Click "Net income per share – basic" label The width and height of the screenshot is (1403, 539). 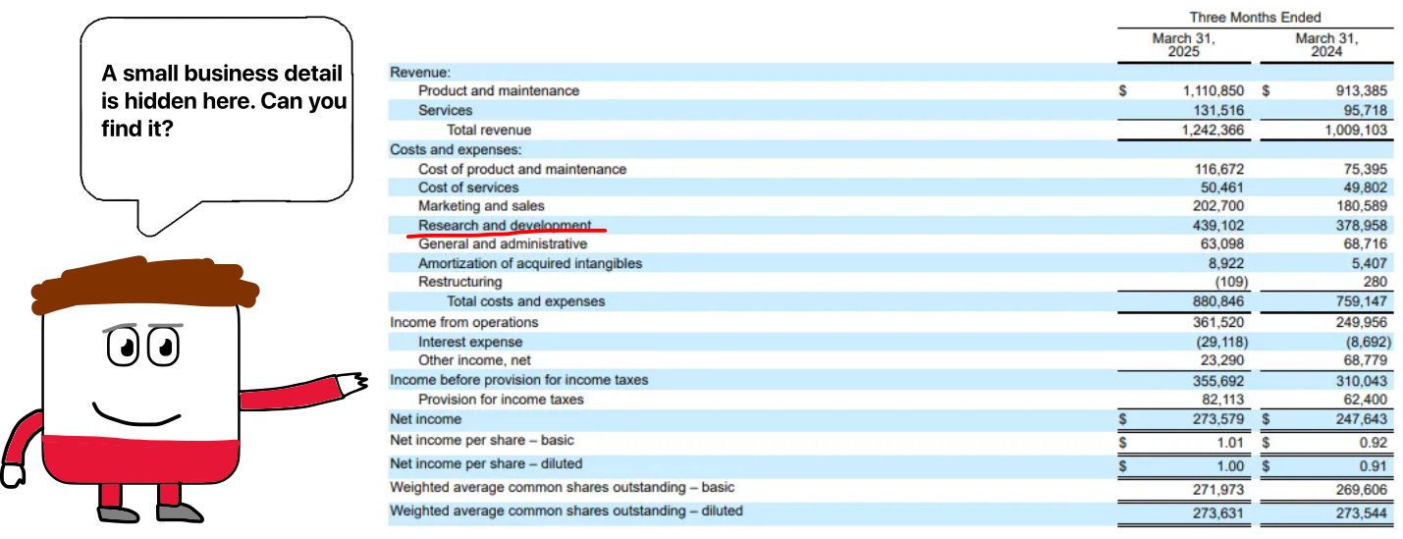[x=482, y=440]
